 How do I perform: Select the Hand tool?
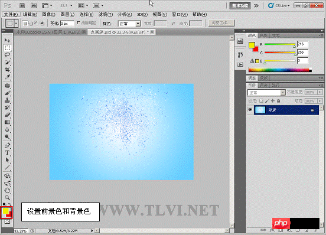pos(7,190)
